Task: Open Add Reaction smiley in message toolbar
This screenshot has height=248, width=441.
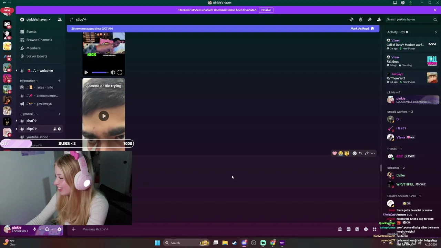Action: [355, 153]
